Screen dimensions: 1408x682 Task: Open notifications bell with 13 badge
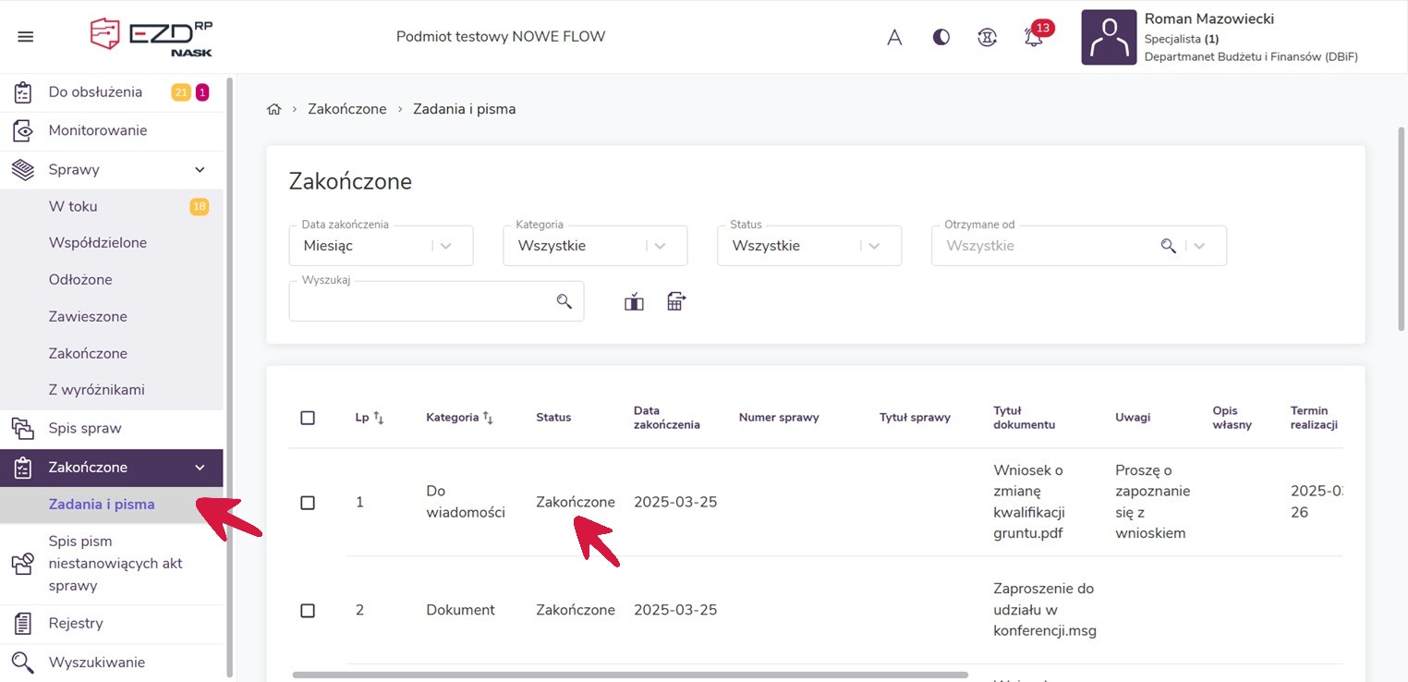point(1034,38)
